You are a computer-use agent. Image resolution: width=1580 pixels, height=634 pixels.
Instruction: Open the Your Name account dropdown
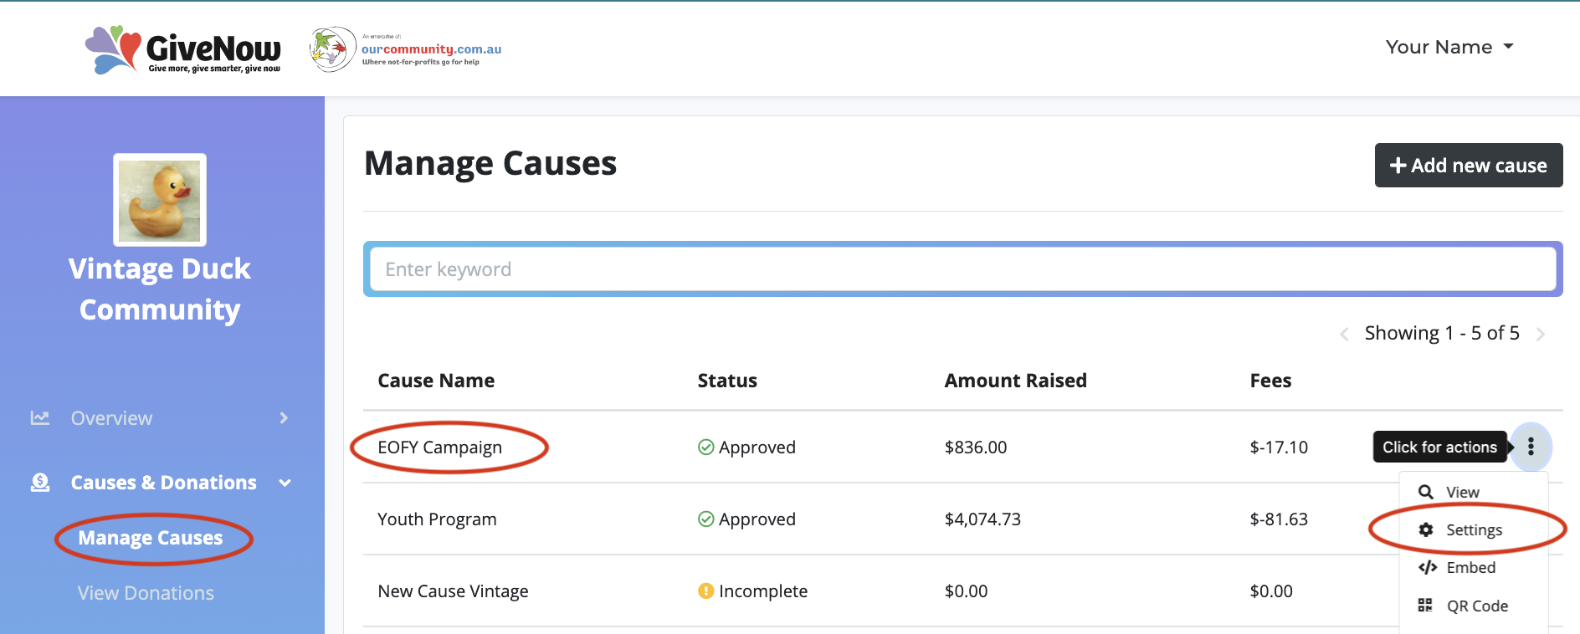click(x=1449, y=47)
